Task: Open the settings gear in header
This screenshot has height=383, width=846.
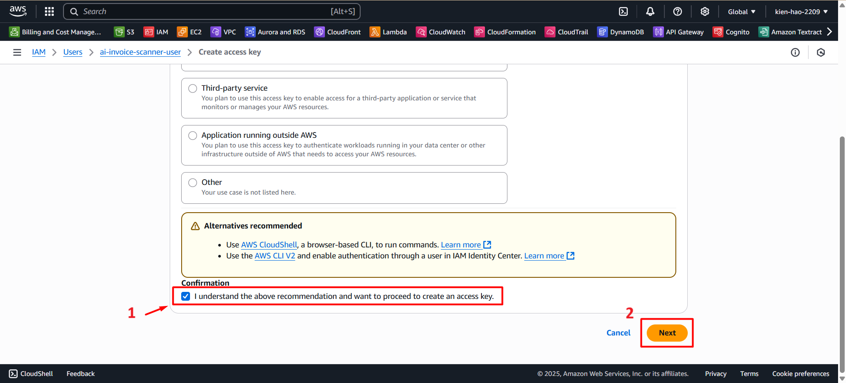Action: pos(705,11)
